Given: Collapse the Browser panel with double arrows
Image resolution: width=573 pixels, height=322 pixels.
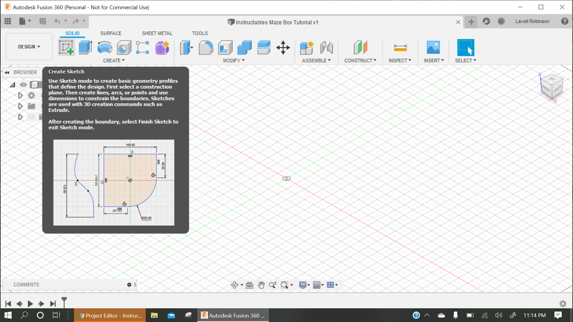Looking at the screenshot, I should [x=7, y=72].
